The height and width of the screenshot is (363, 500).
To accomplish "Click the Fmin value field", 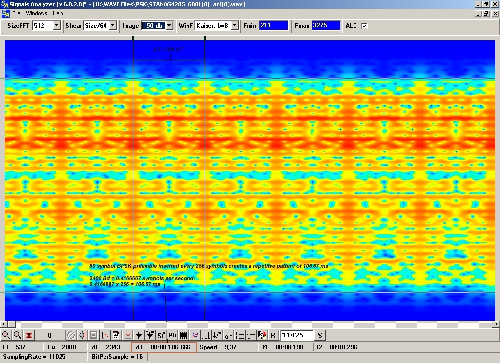I will pos(273,26).
